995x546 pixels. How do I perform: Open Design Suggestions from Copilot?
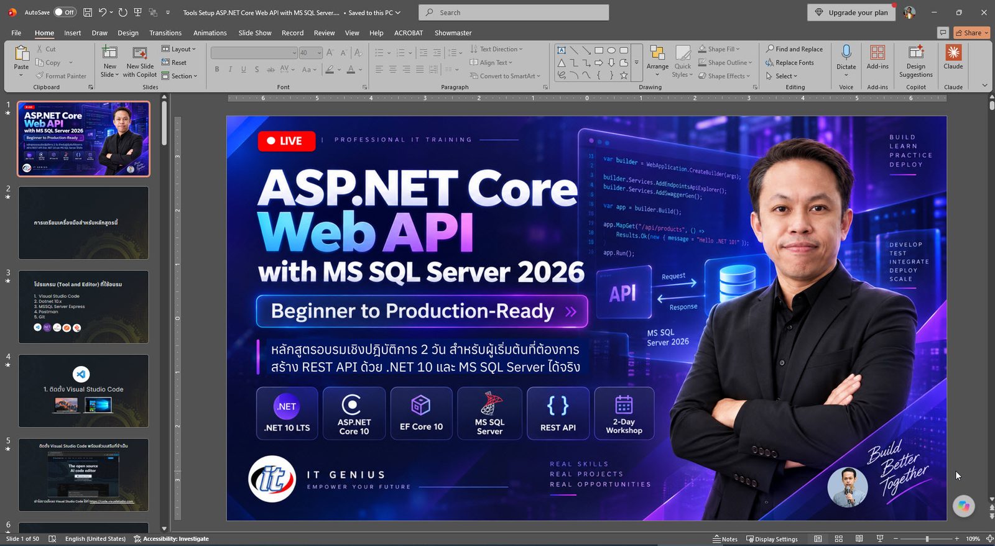pos(915,61)
